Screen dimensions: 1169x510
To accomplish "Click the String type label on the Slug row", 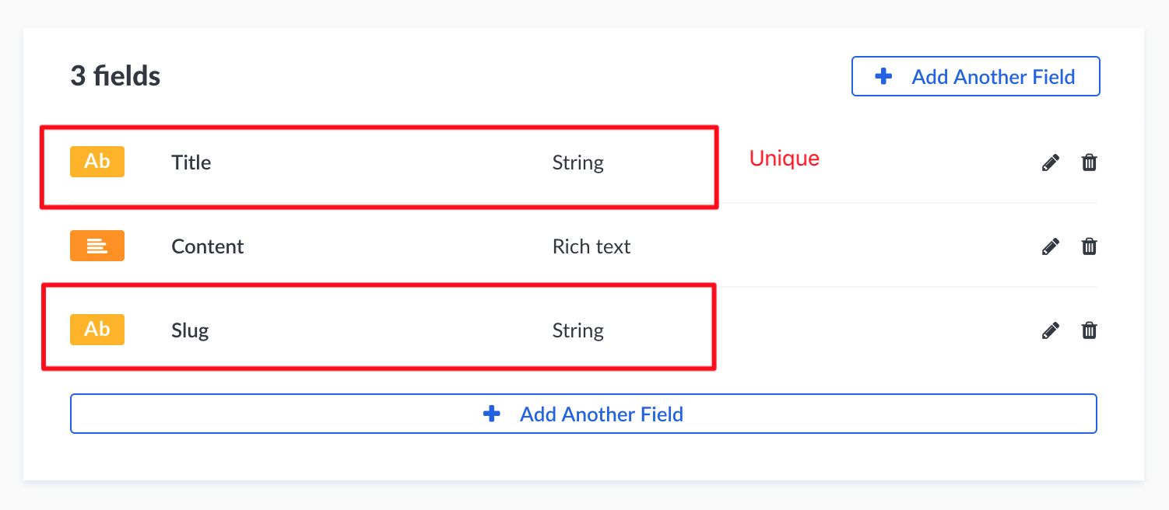I will (577, 330).
